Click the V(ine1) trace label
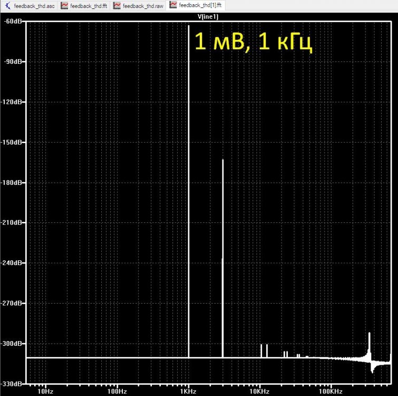The image size is (398, 396). [x=208, y=17]
